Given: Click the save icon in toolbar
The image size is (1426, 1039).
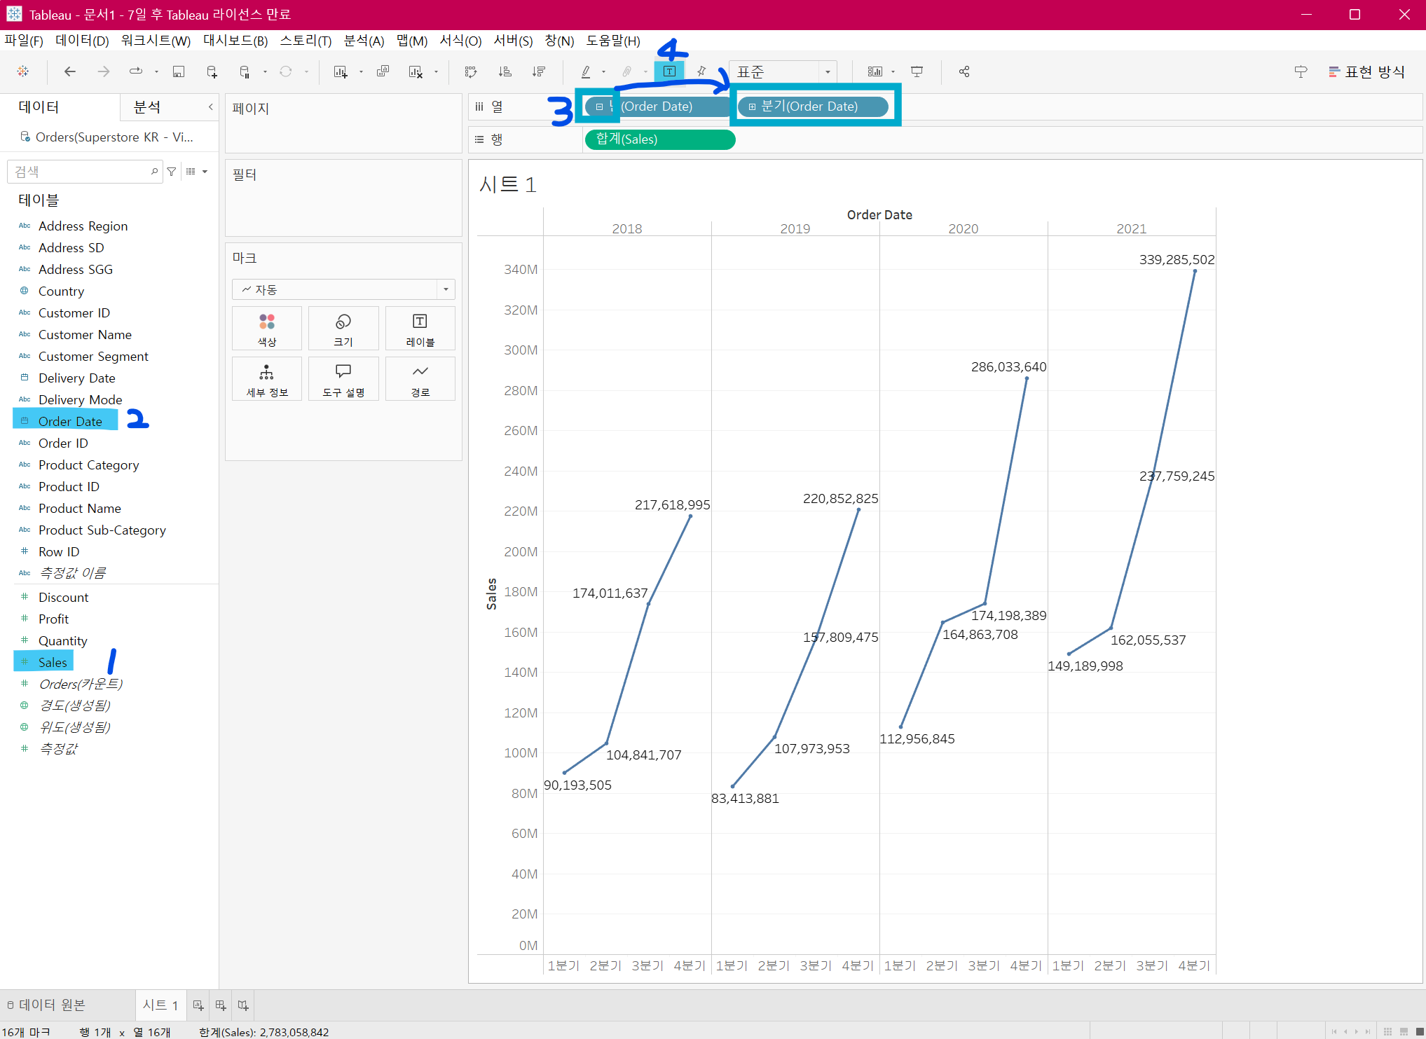Looking at the screenshot, I should [x=179, y=71].
